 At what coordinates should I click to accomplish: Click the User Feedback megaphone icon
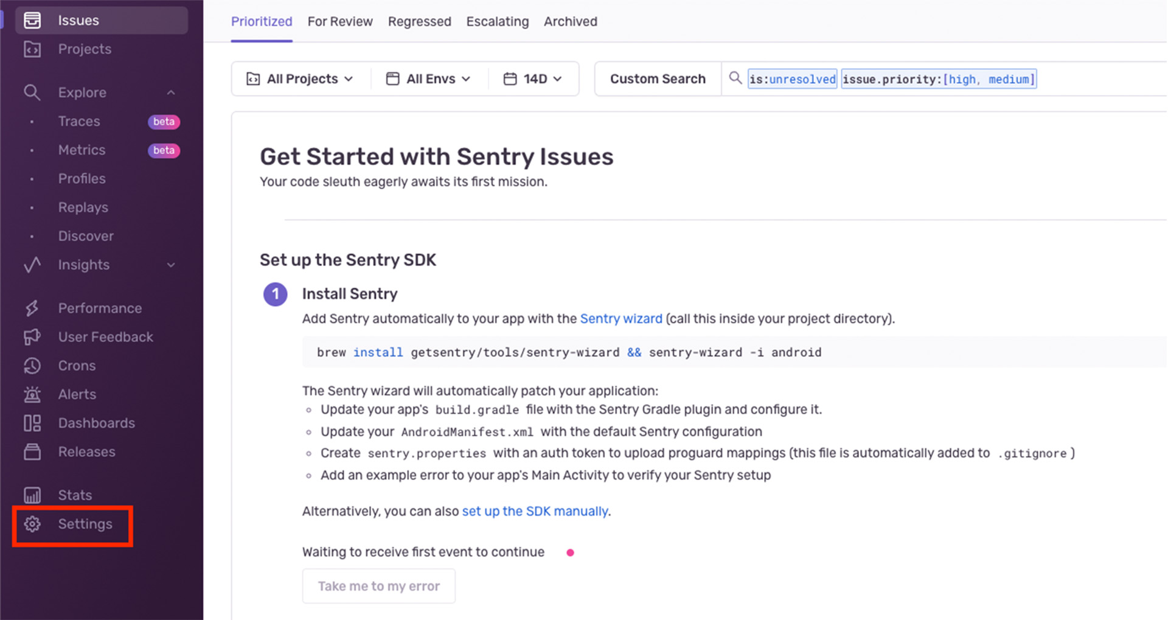32,337
